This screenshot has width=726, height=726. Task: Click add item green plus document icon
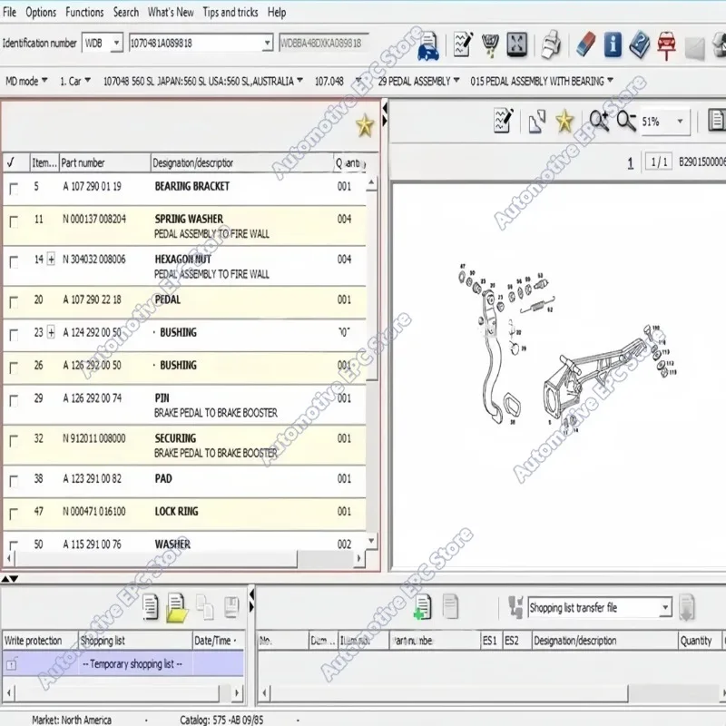click(x=423, y=606)
